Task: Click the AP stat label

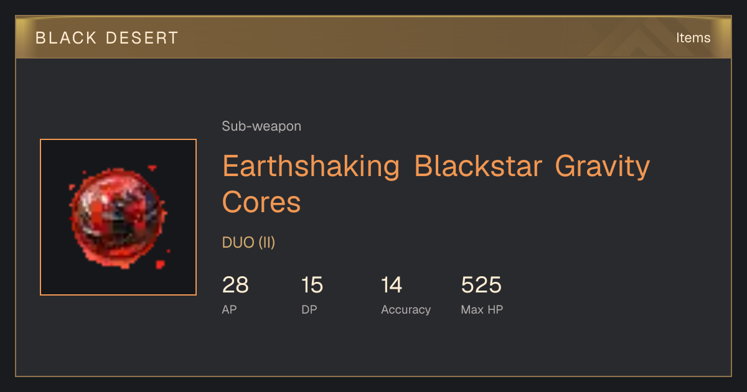Action: (x=229, y=309)
